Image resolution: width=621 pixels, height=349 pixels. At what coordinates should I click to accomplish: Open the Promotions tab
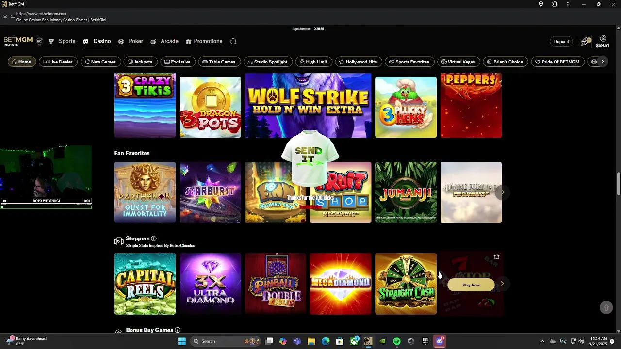[204, 41]
